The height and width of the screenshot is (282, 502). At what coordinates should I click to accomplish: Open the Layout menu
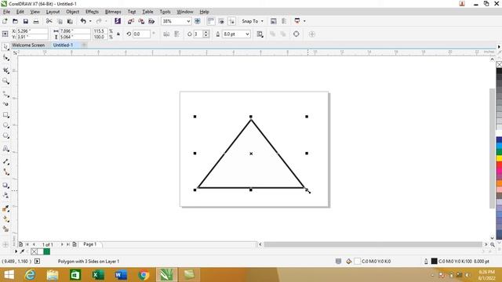tap(53, 12)
